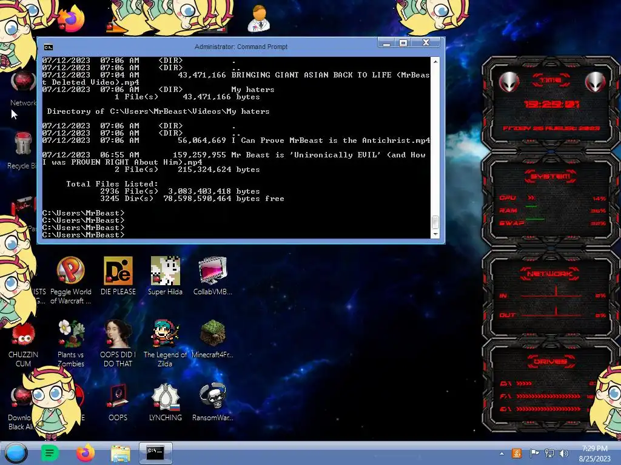Click the F:\ drive usage bar

point(548,396)
